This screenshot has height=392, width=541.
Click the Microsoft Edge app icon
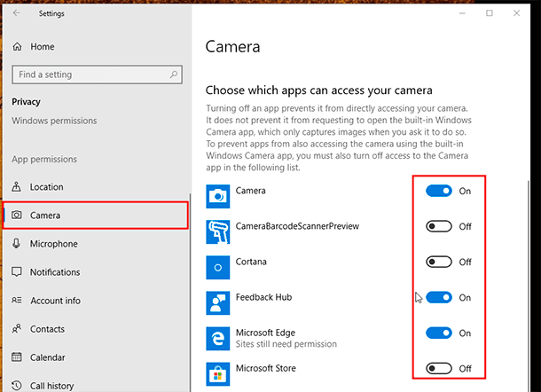coord(219,339)
